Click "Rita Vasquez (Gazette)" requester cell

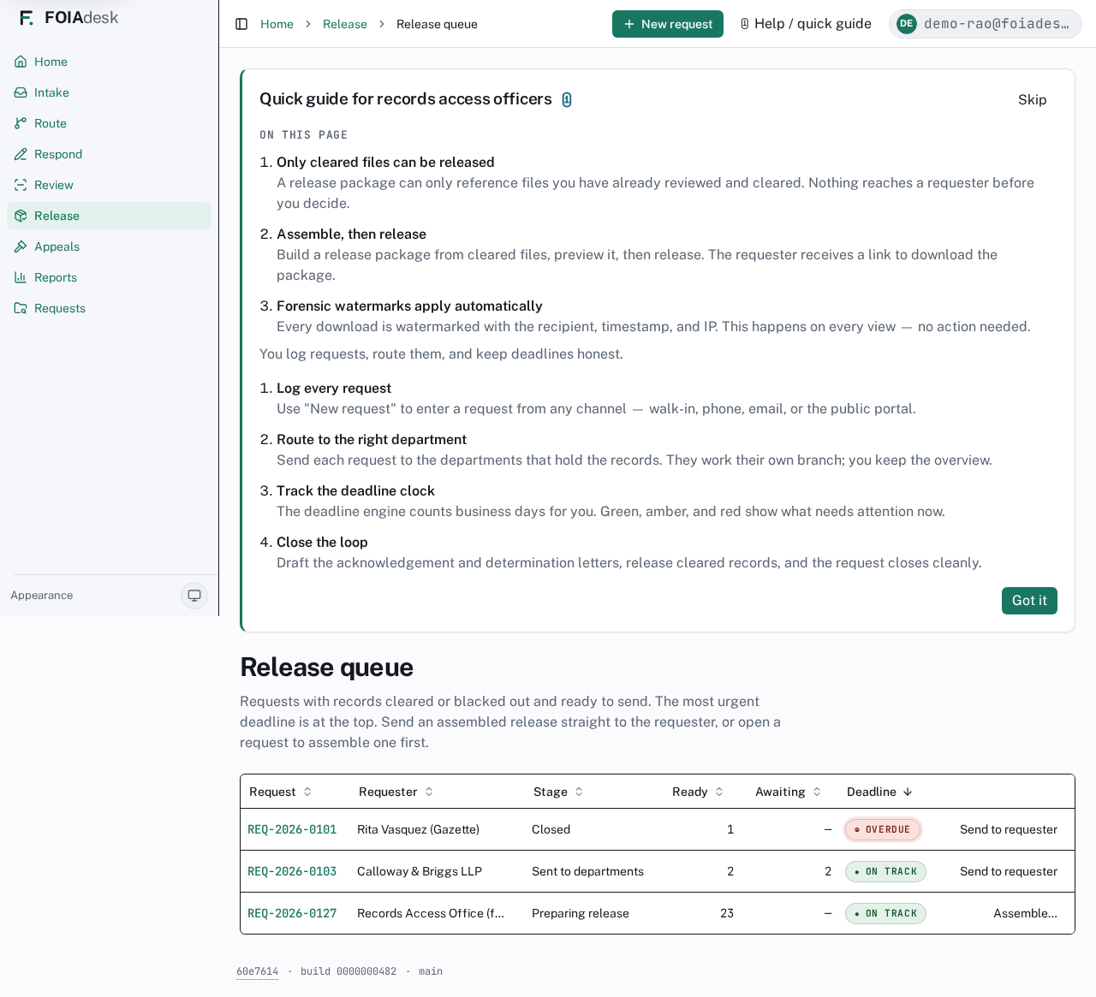[418, 829]
